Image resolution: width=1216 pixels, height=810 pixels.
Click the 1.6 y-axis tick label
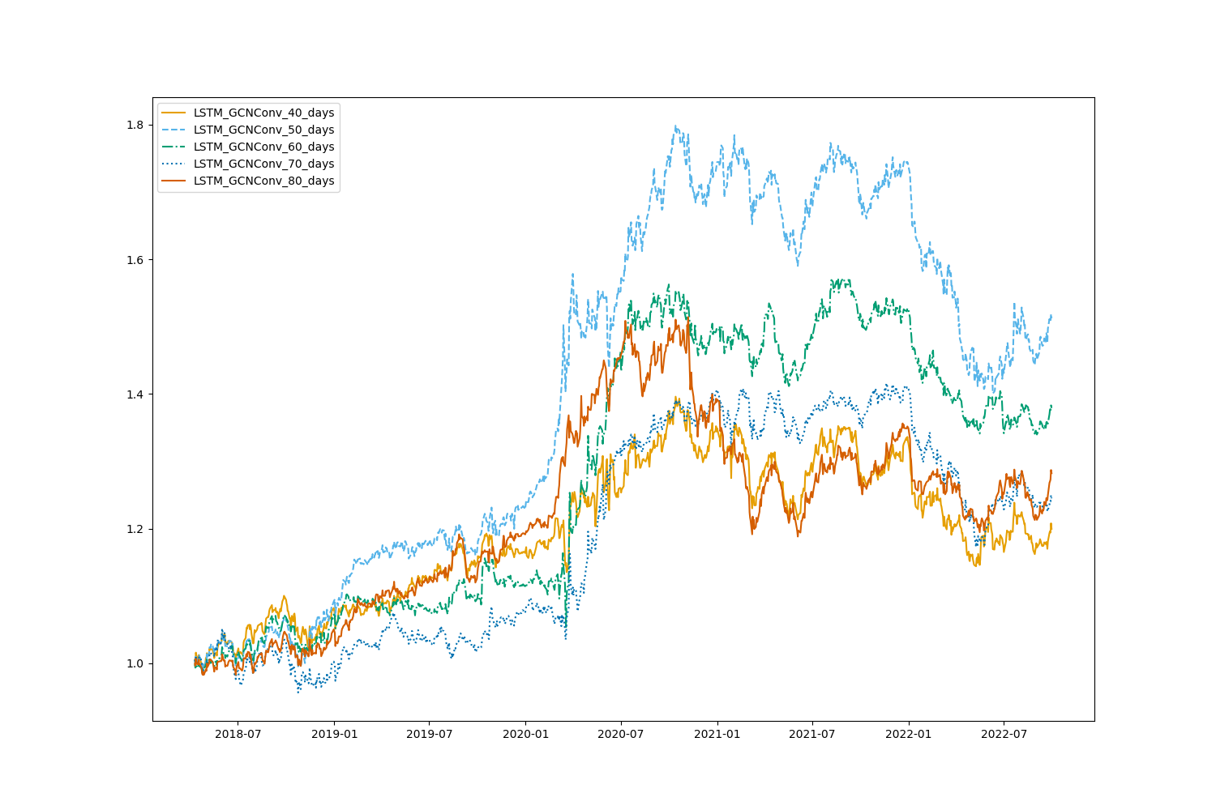click(135, 259)
